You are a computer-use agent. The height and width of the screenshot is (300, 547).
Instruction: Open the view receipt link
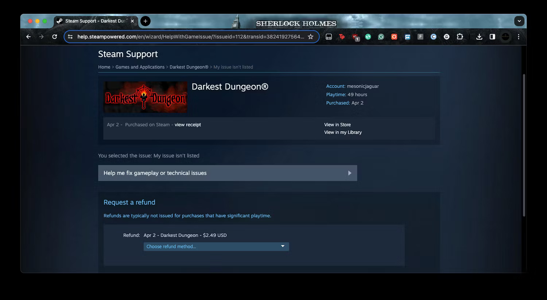coord(187,124)
